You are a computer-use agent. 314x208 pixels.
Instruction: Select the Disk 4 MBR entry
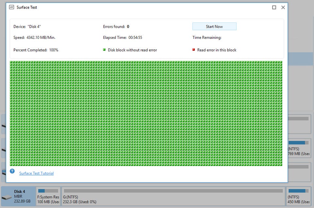[x=18, y=196]
